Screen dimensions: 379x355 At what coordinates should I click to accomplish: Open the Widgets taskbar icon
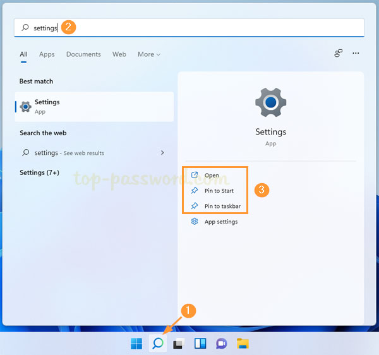(200, 343)
